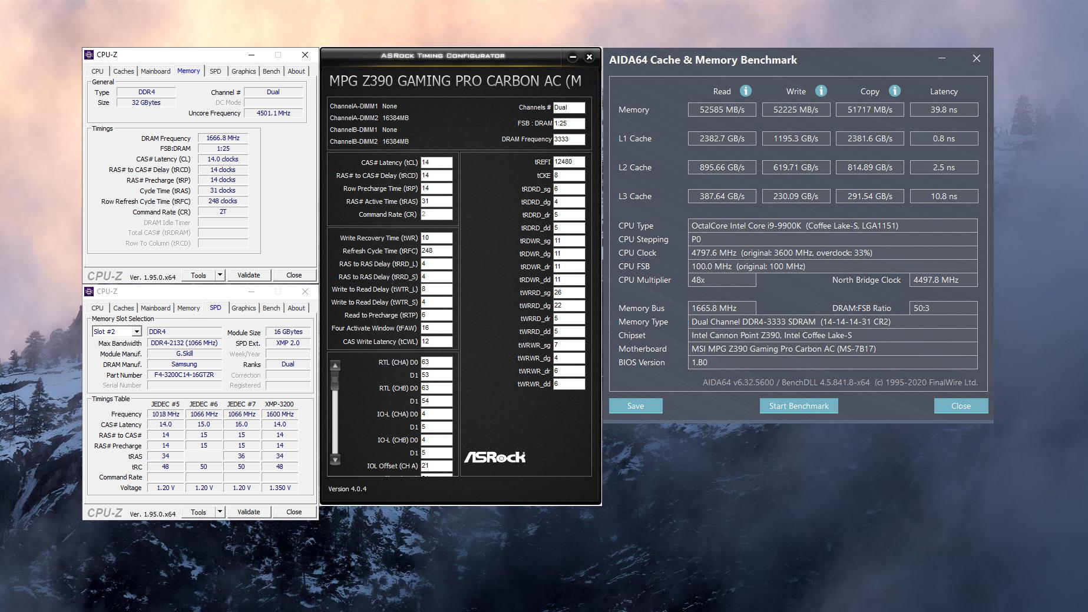Screen dimensions: 1088x612
Task: Click the DRAM Frequency field showing 3333
Action: tap(569, 140)
